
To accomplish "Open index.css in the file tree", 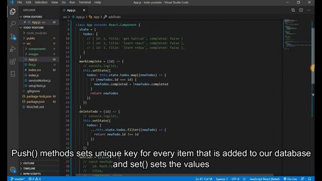I will click(35, 70).
